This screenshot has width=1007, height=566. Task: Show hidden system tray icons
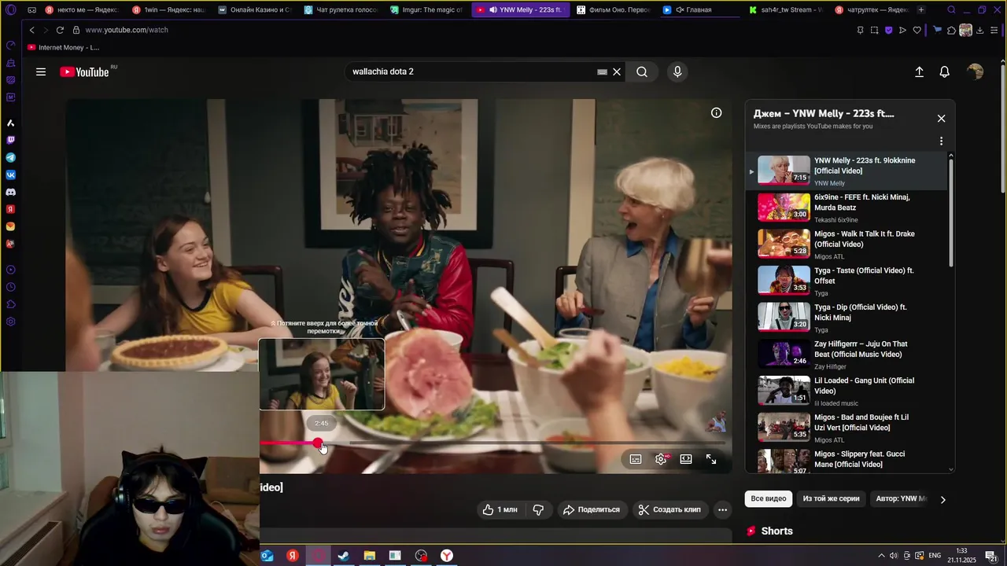pyautogui.click(x=881, y=556)
